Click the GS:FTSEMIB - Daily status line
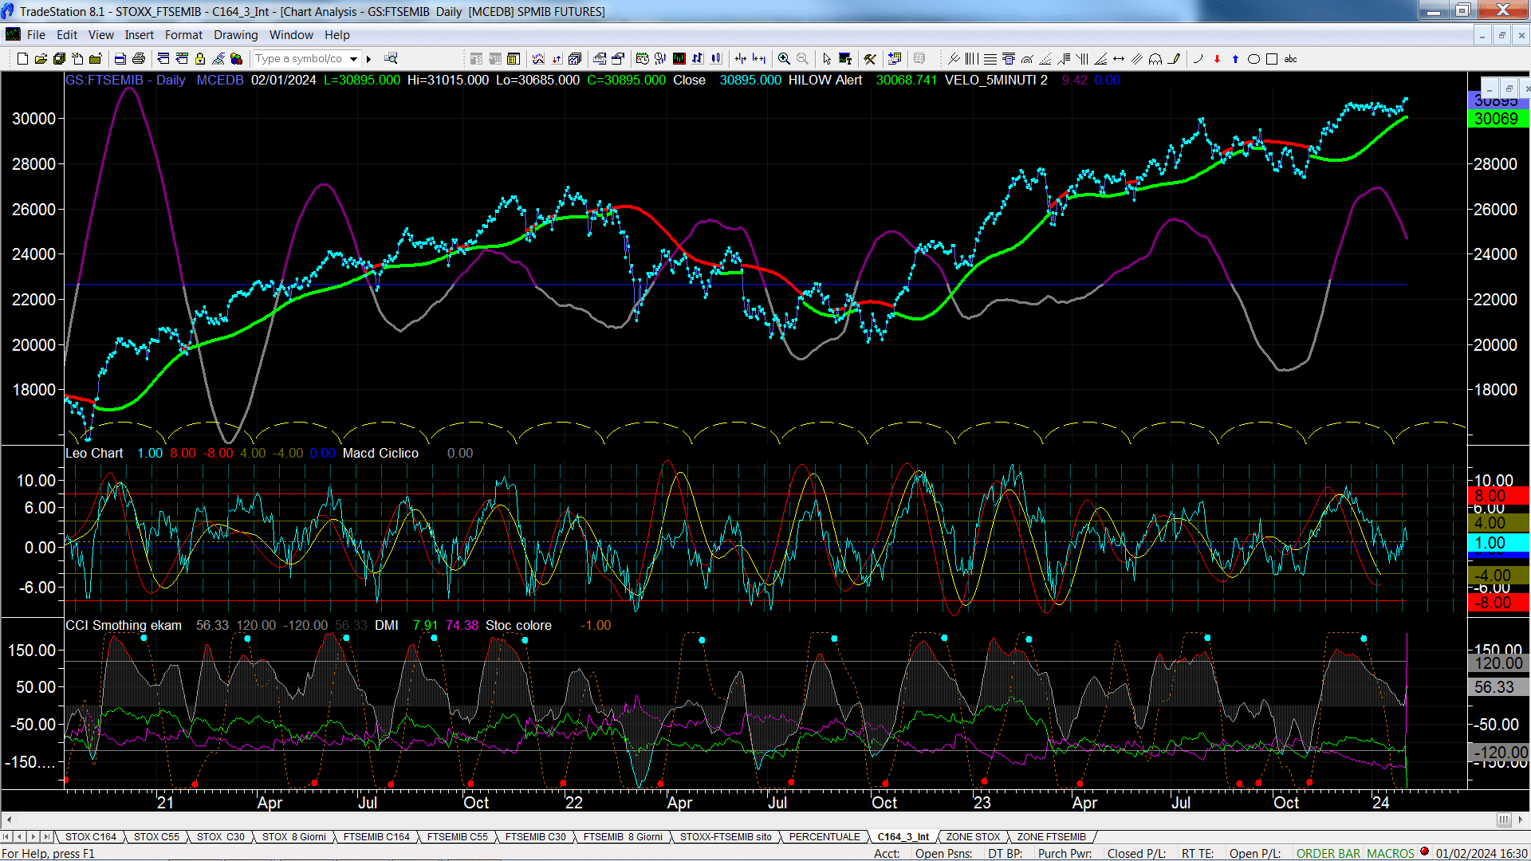This screenshot has height=861, width=1531. [x=125, y=80]
